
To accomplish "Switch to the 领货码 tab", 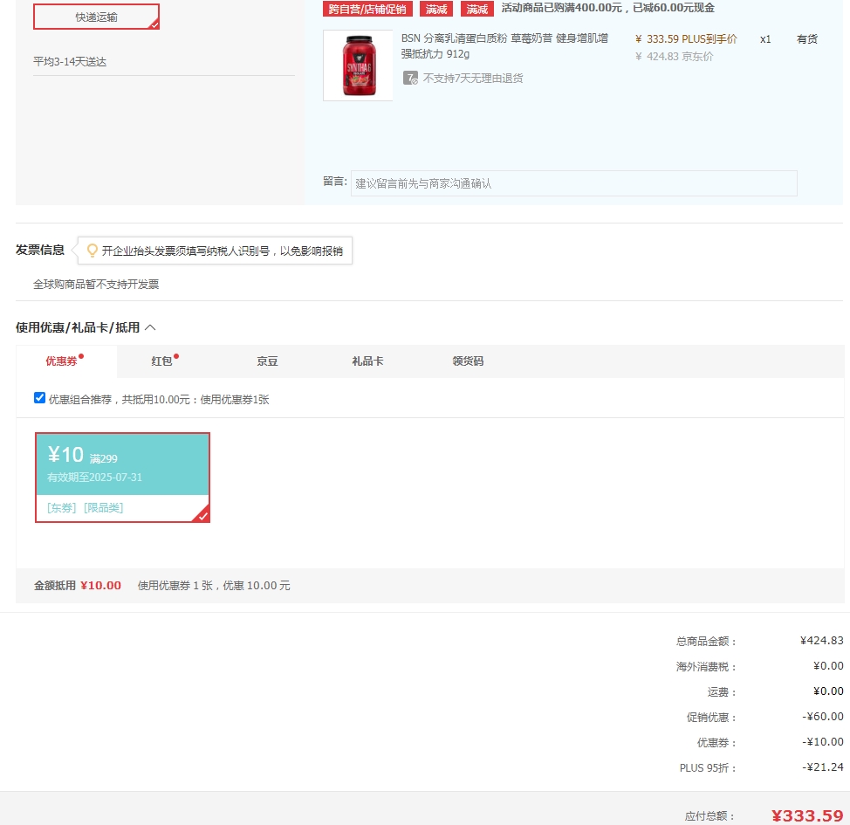I will tap(468, 361).
